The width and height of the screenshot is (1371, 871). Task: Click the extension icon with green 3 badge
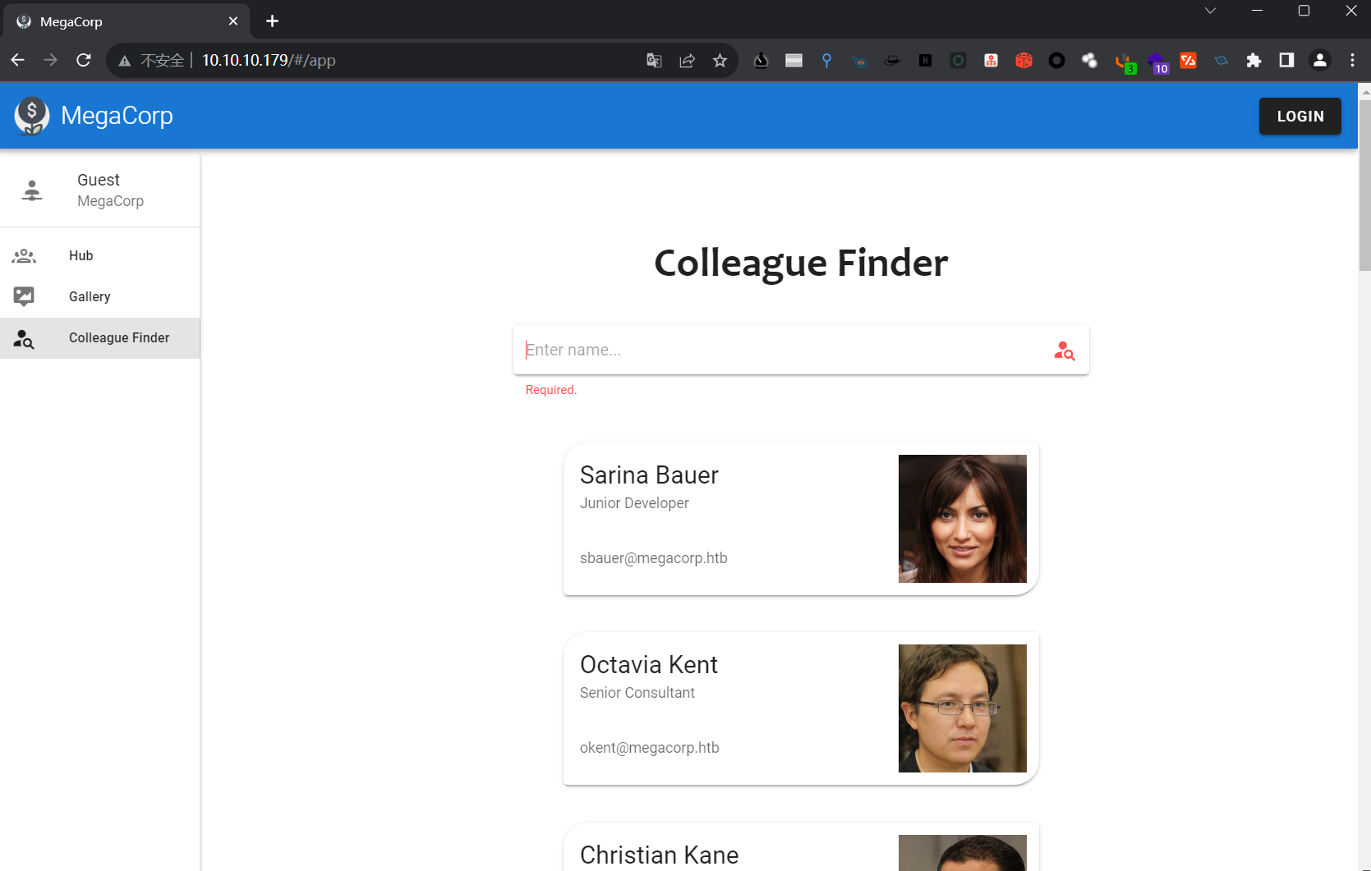tap(1125, 62)
